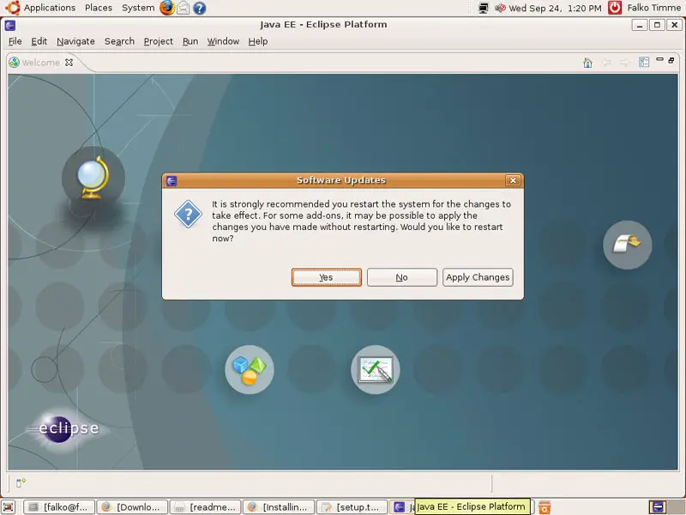Click No in Software Updates dialog
The image size is (686, 515).
(x=401, y=277)
